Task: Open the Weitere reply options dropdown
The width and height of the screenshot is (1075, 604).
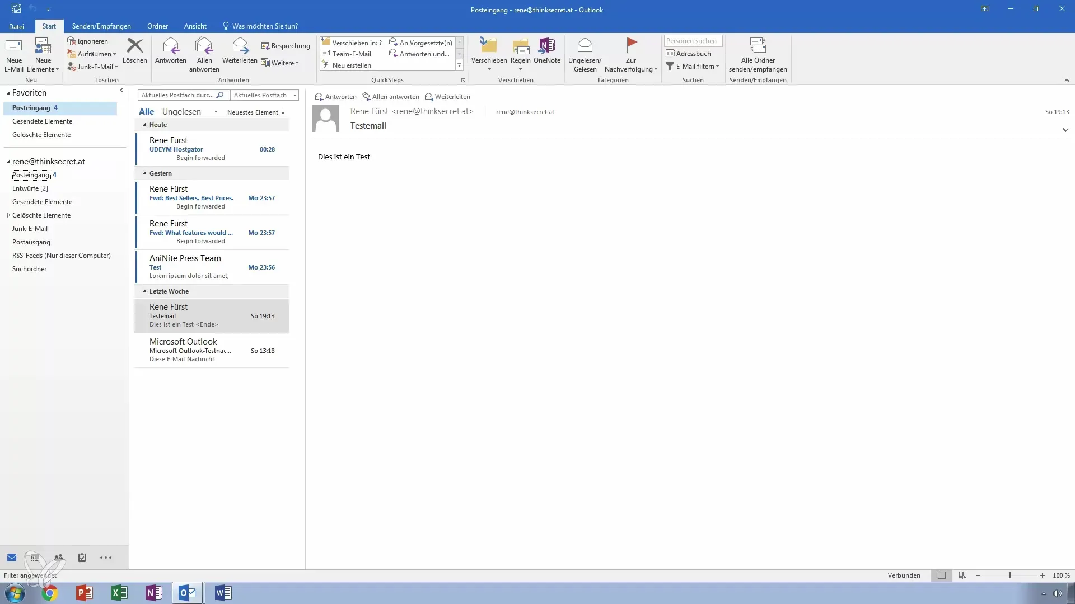Action: pos(280,63)
